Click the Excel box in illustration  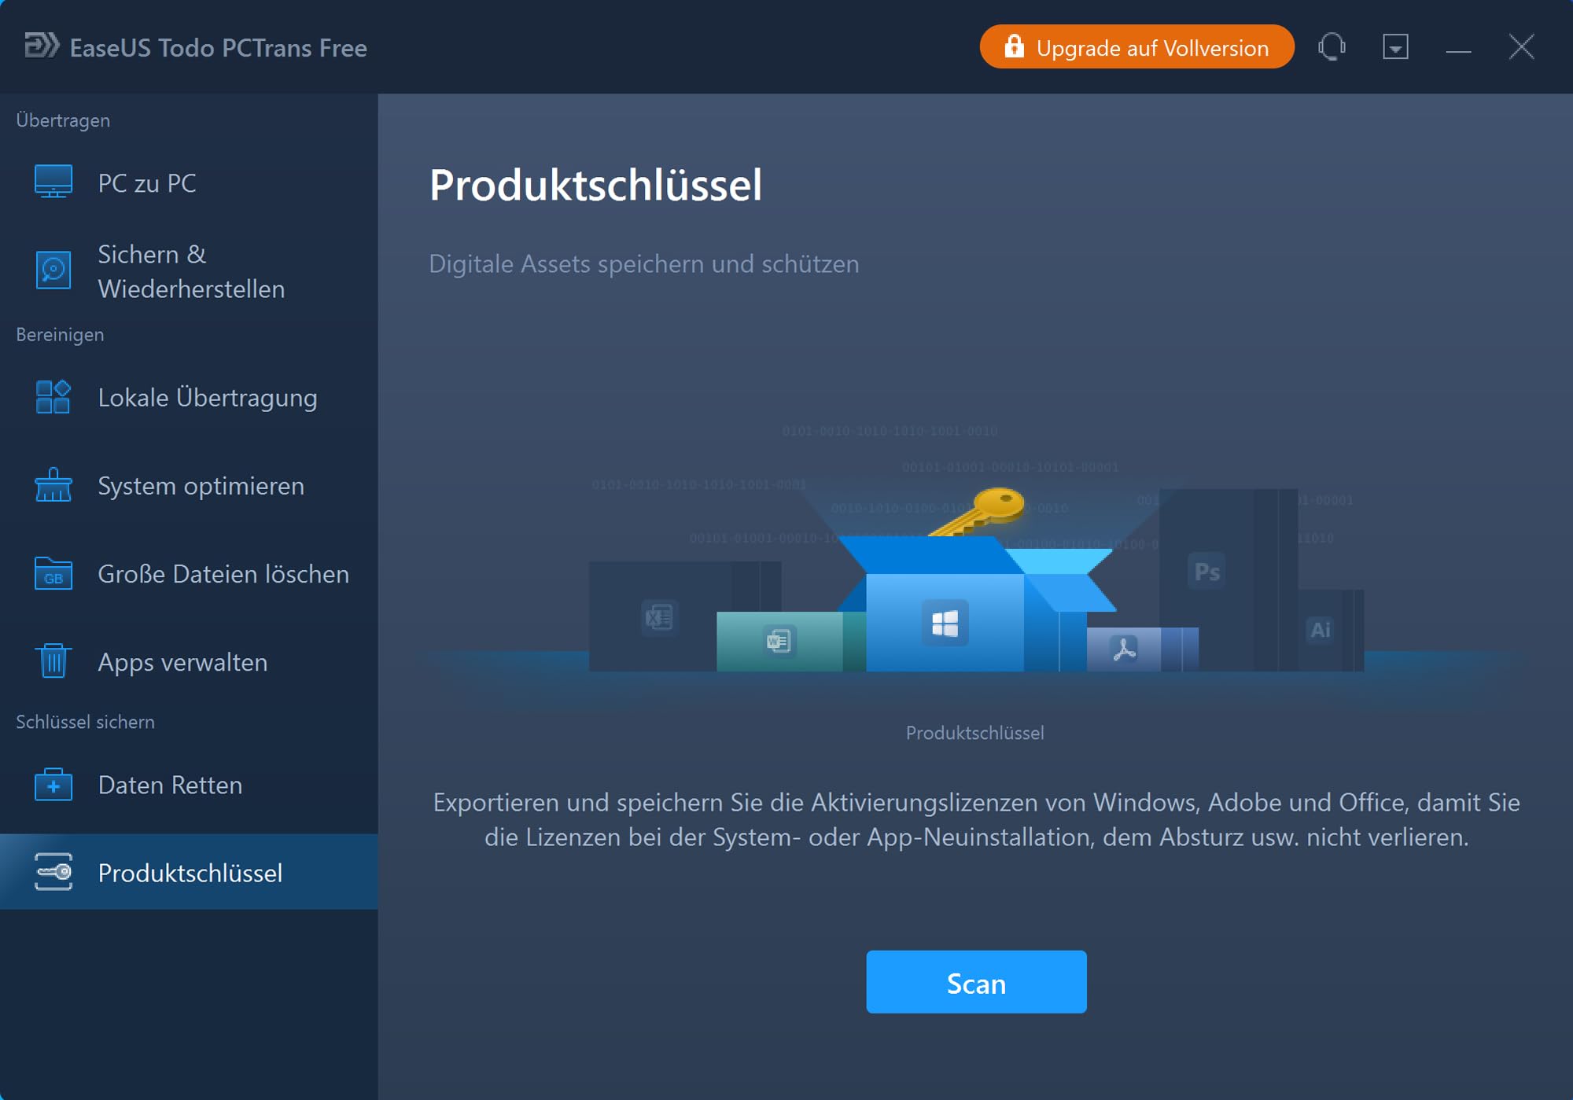pyautogui.click(x=659, y=617)
